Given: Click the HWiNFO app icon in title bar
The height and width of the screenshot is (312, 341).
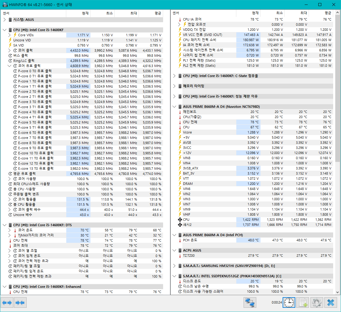Looking at the screenshot, I should pos(5,5).
